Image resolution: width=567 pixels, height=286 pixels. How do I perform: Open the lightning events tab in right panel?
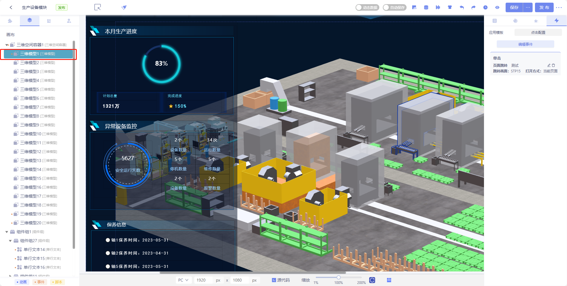coord(557,20)
